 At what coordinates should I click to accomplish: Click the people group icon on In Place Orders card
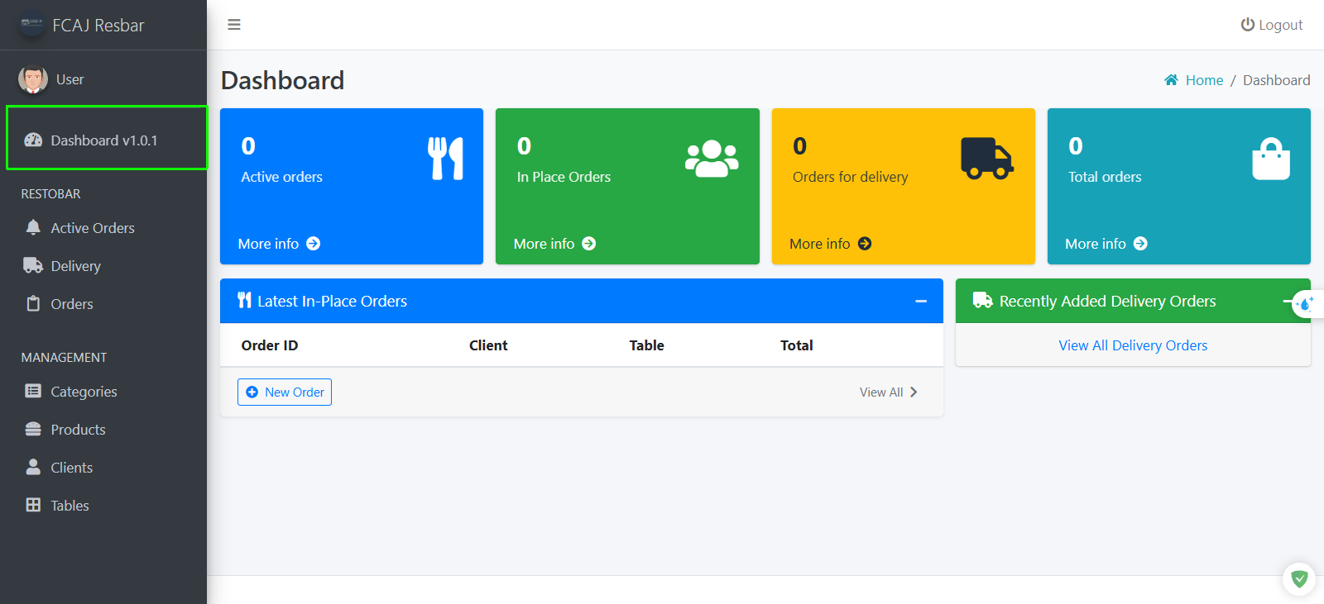[x=712, y=159]
